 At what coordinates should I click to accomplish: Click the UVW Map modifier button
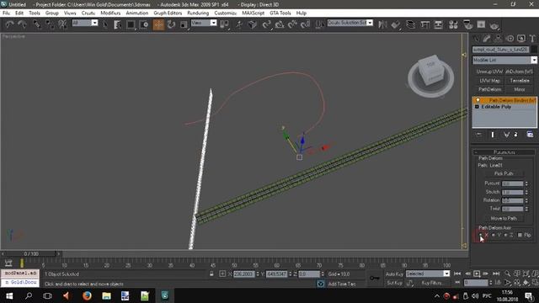pos(489,81)
